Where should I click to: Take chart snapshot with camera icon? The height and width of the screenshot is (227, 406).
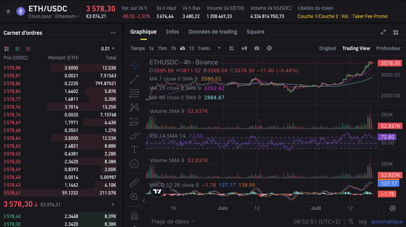point(256,48)
